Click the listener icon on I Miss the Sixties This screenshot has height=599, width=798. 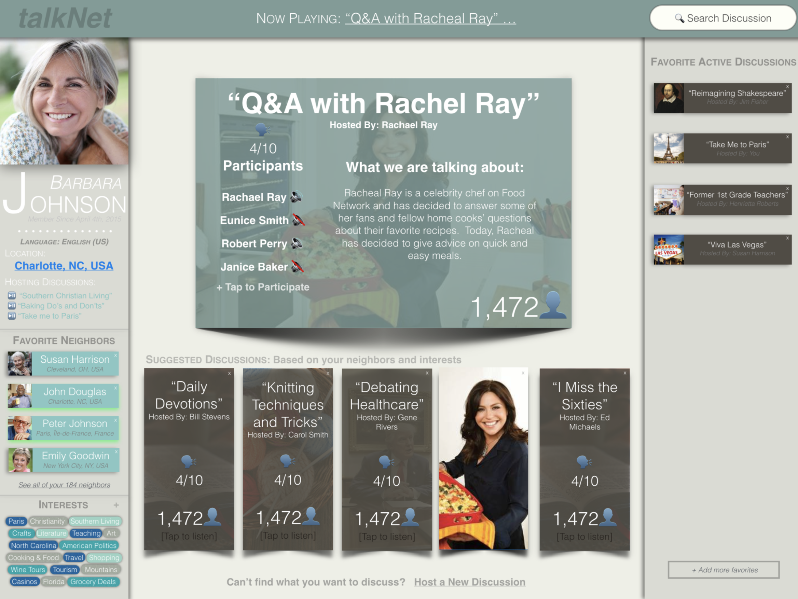pyautogui.click(x=608, y=517)
